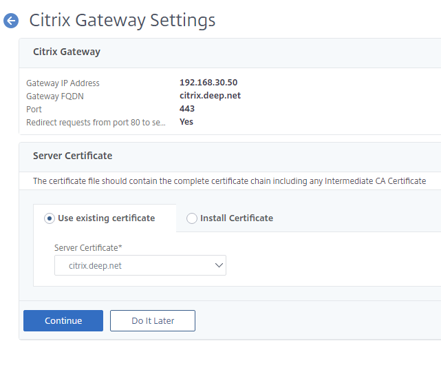Click the Citrix Gateway Settings page title

(122, 20)
